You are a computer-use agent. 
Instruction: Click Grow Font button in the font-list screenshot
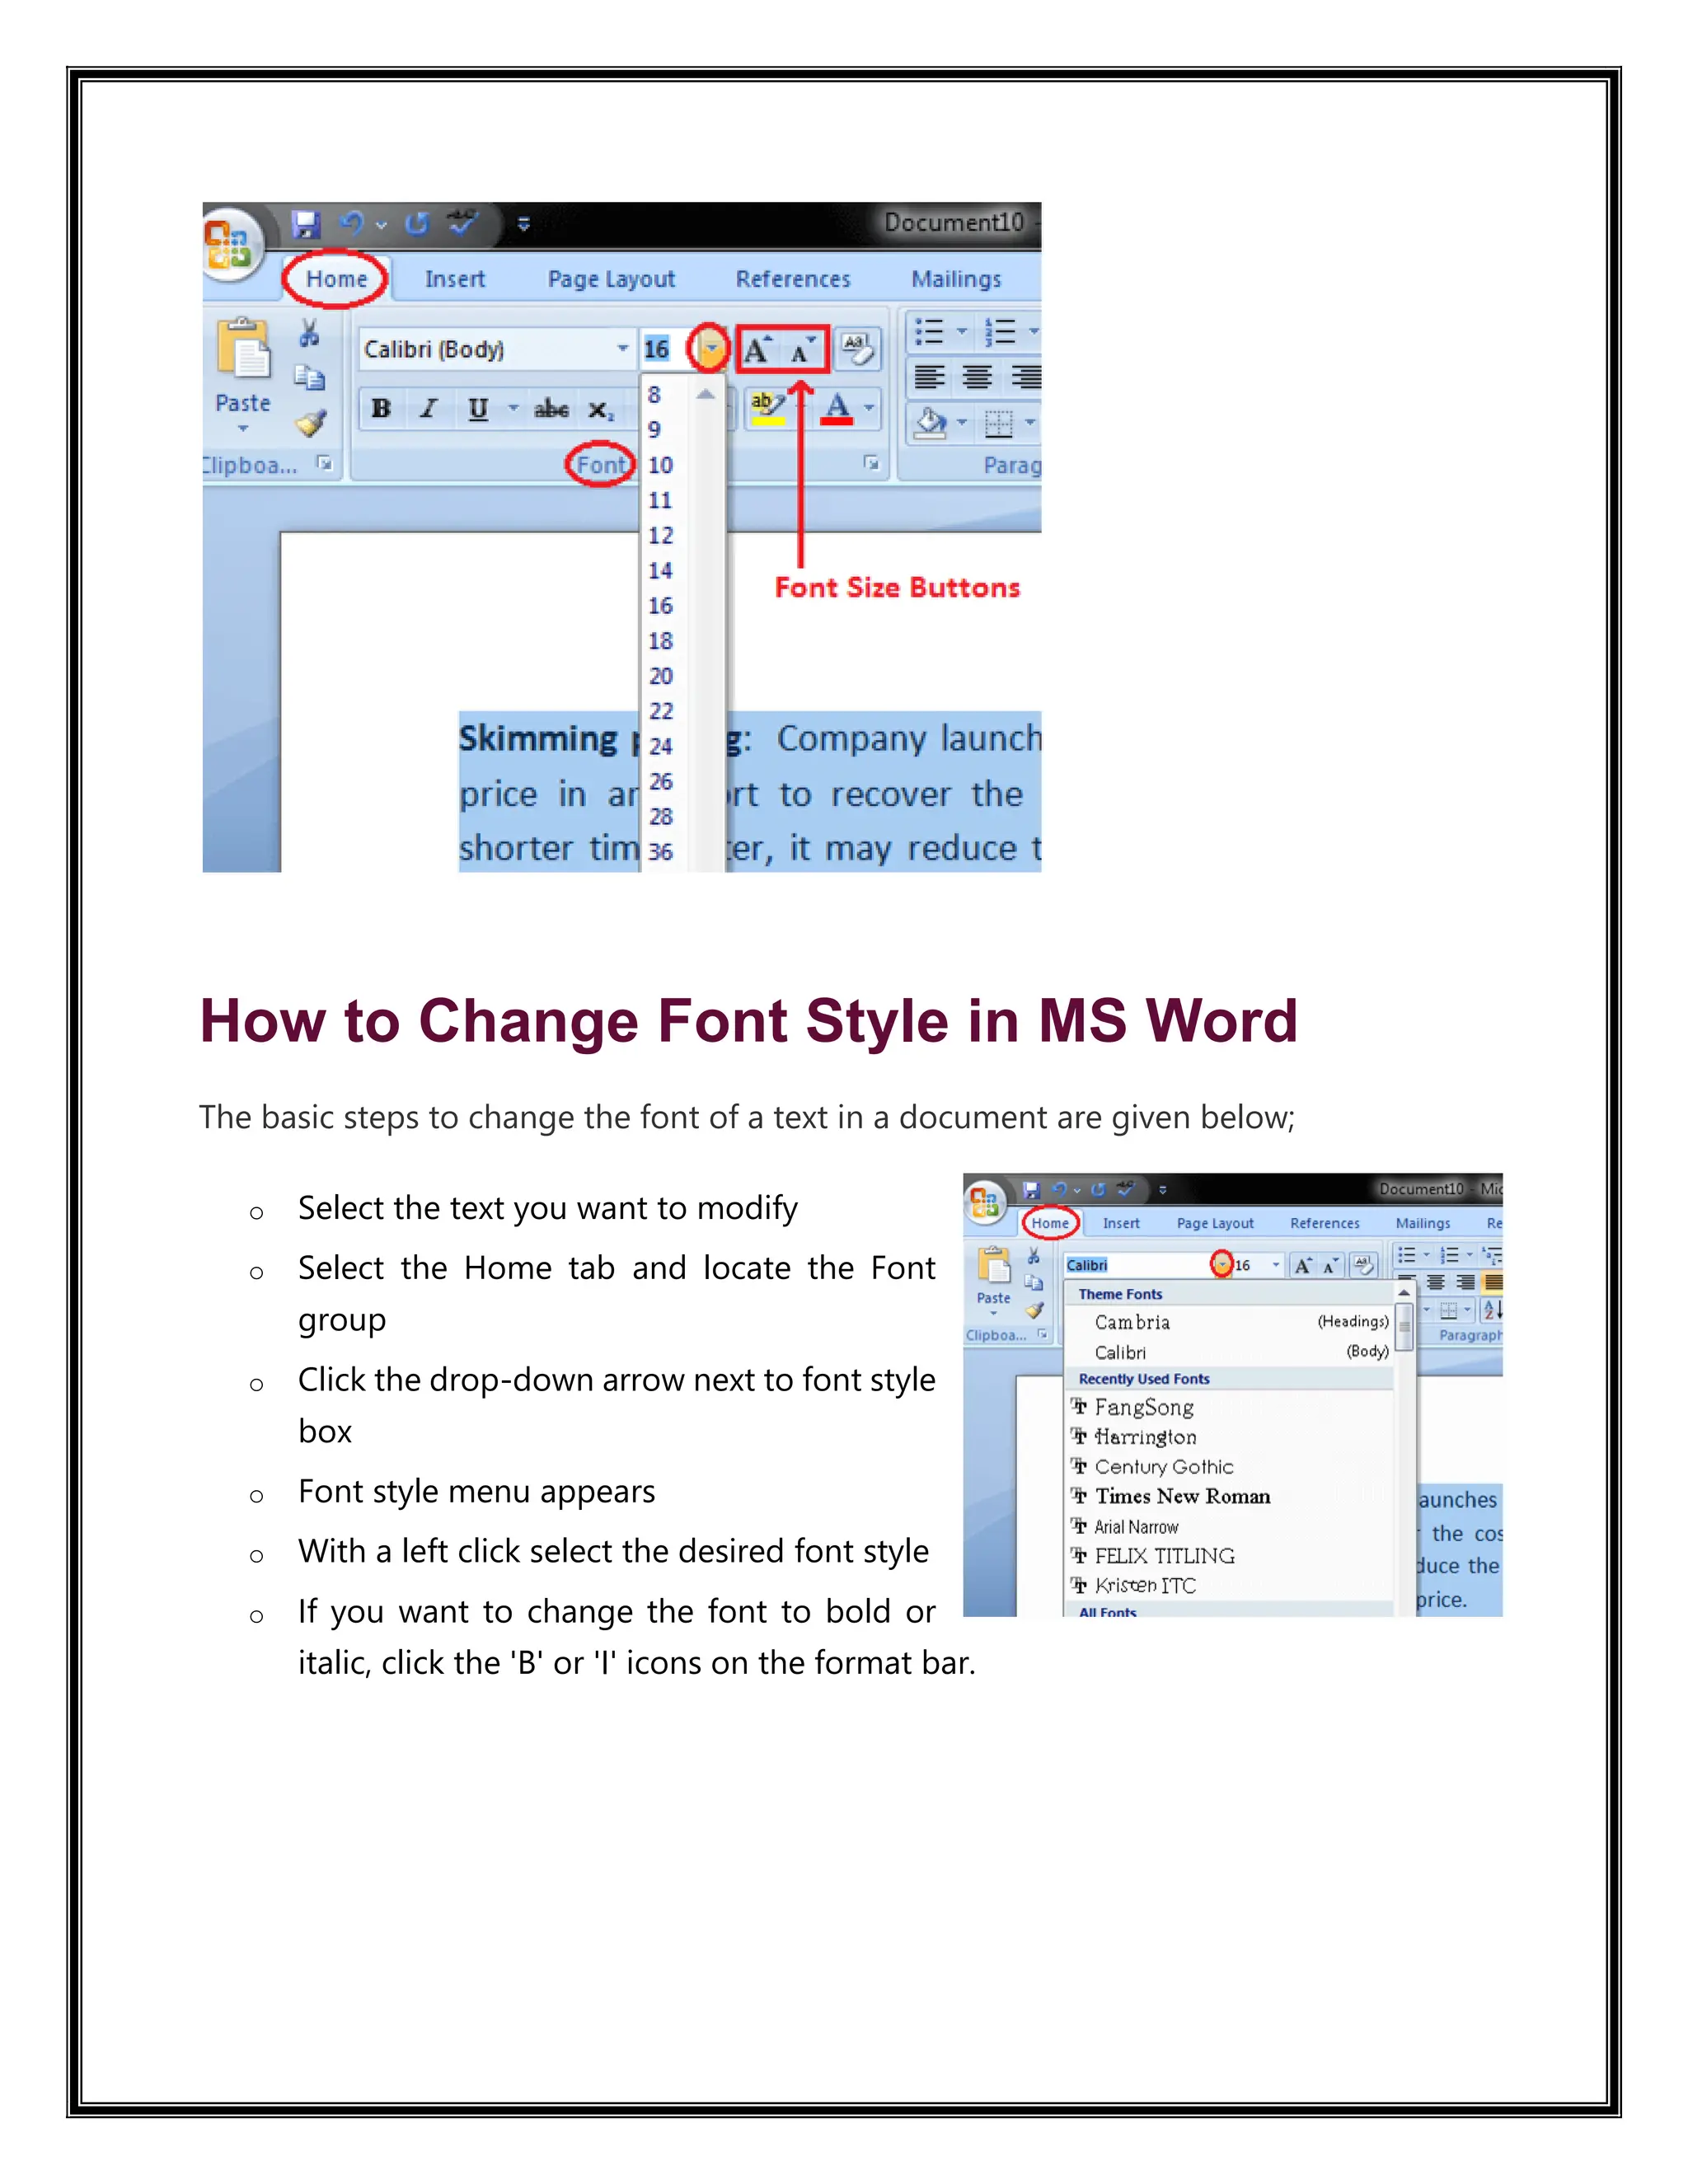1302,1266
